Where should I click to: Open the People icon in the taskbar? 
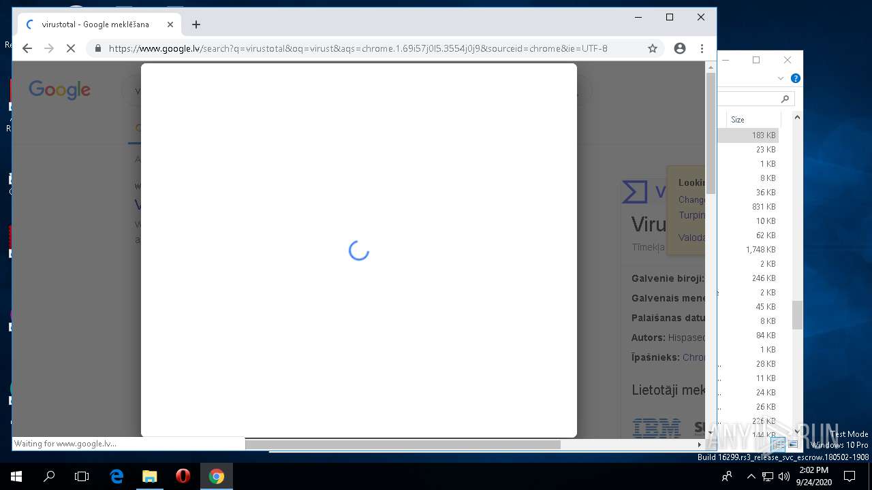tap(728, 476)
